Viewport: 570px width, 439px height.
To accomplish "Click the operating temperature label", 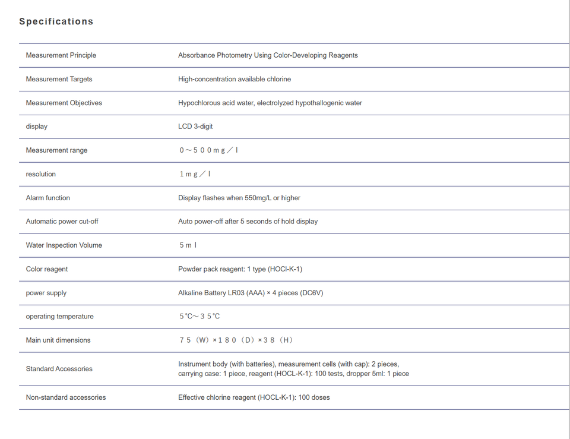I will pos(59,317).
